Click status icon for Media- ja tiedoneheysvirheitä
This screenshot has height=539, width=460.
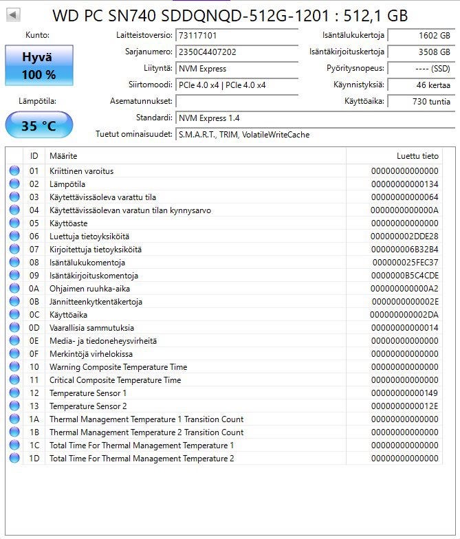pos(14,340)
